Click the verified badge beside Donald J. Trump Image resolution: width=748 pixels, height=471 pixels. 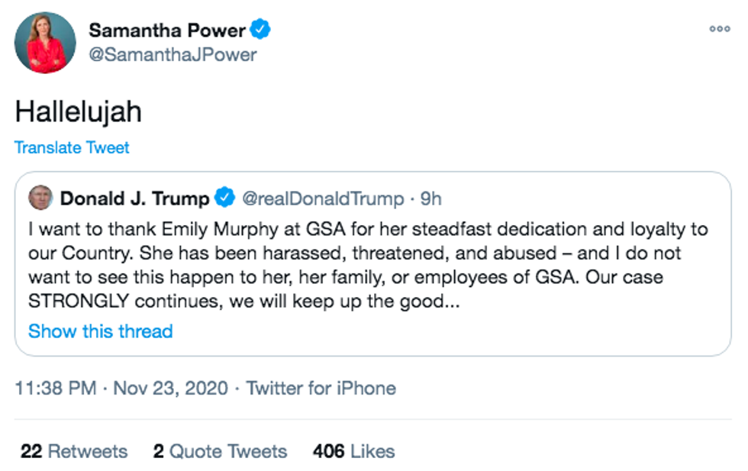tap(224, 198)
